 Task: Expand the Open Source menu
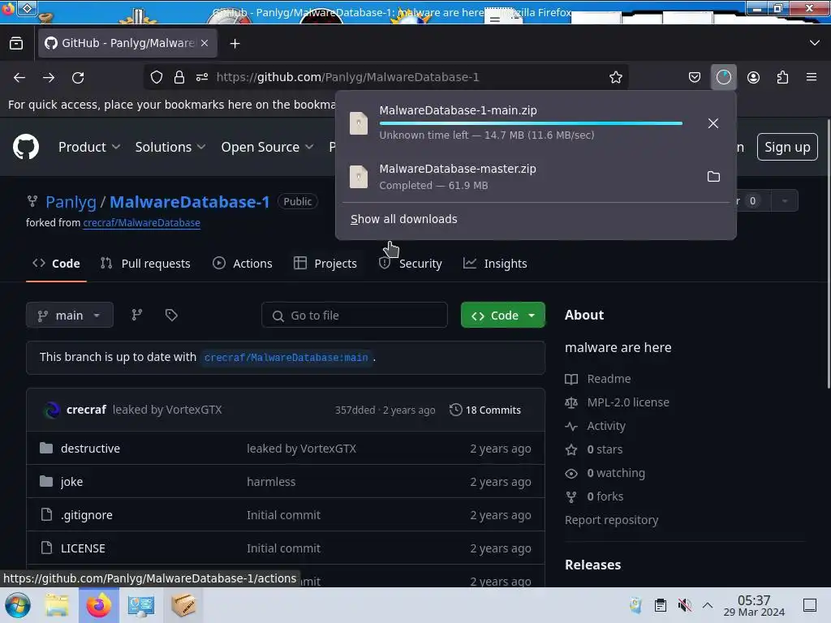[267, 147]
